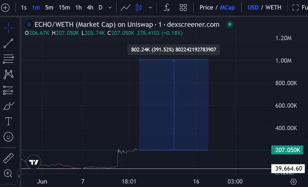Toggle chart to MCap mode
Viewport: 308px width, 187px height.
click(x=227, y=8)
